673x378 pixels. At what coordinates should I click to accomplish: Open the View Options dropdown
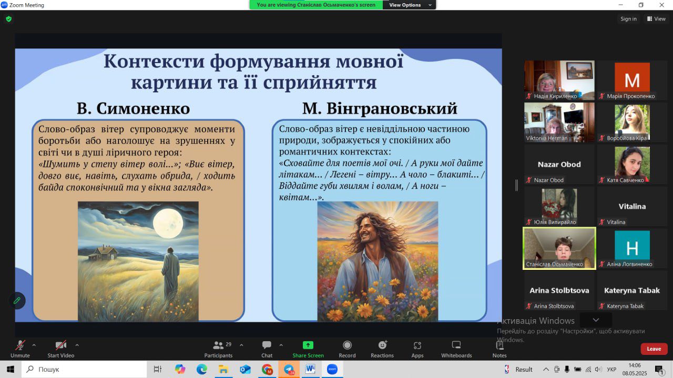coord(410,5)
